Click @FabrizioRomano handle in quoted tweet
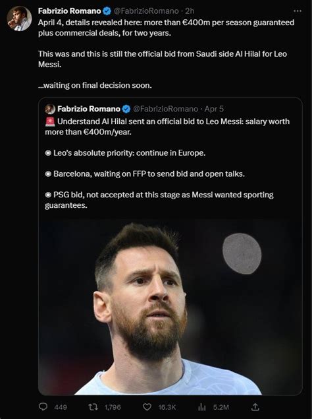The height and width of the screenshot is (419, 312). pyautogui.click(x=165, y=109)
